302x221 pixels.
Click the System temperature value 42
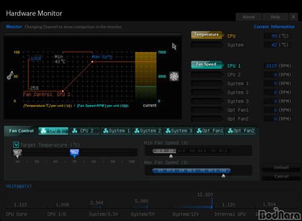coord(274,45)
